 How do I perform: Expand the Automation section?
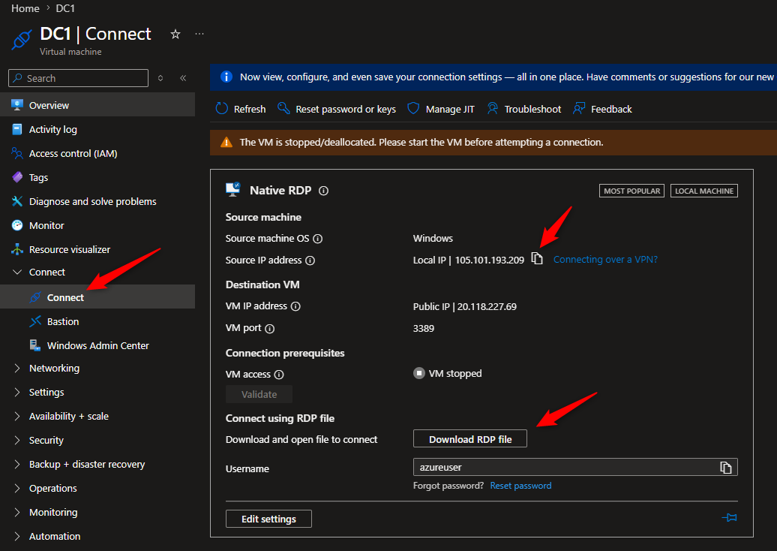pos(17,536)
